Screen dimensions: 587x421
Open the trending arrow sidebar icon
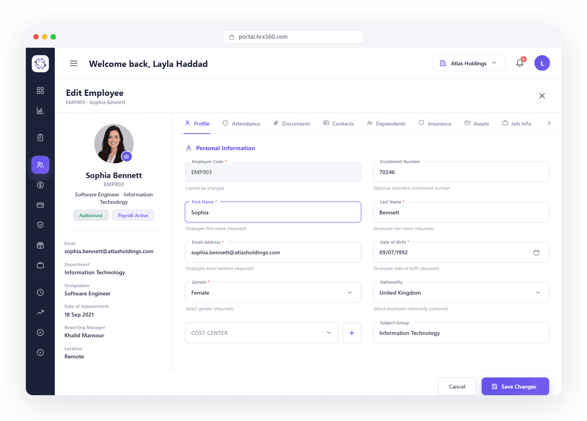(40, 312)
